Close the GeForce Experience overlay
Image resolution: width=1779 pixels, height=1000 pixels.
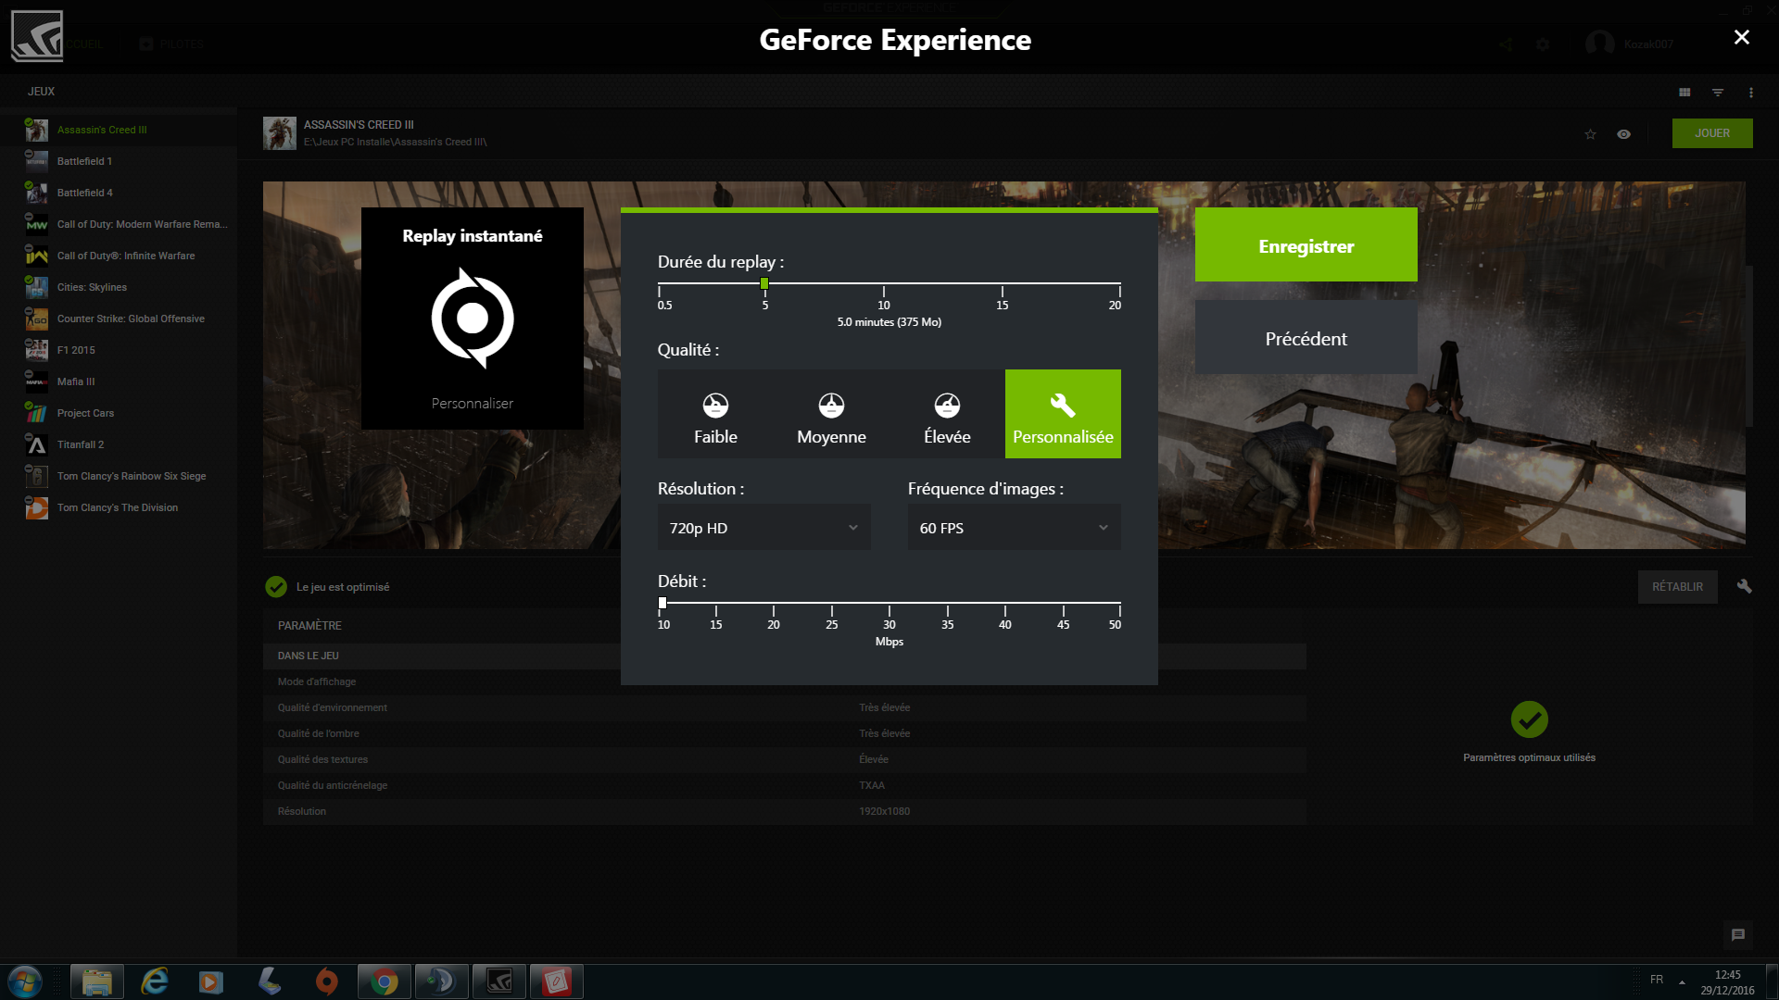(x=1742, y=37)
